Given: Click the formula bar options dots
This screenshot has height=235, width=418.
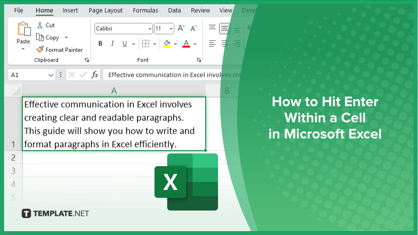Looking at the screenshot, I should pos(61,75).
